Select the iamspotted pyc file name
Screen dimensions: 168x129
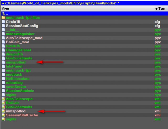pos(16,62)
